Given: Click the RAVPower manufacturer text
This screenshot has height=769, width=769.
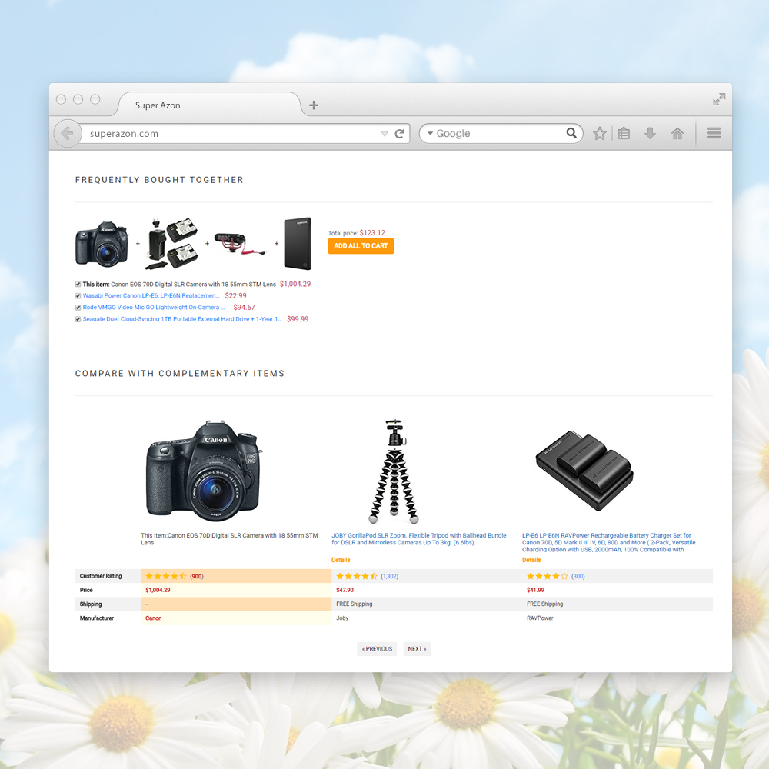Looking at the screenshot, I should [540, 618].
